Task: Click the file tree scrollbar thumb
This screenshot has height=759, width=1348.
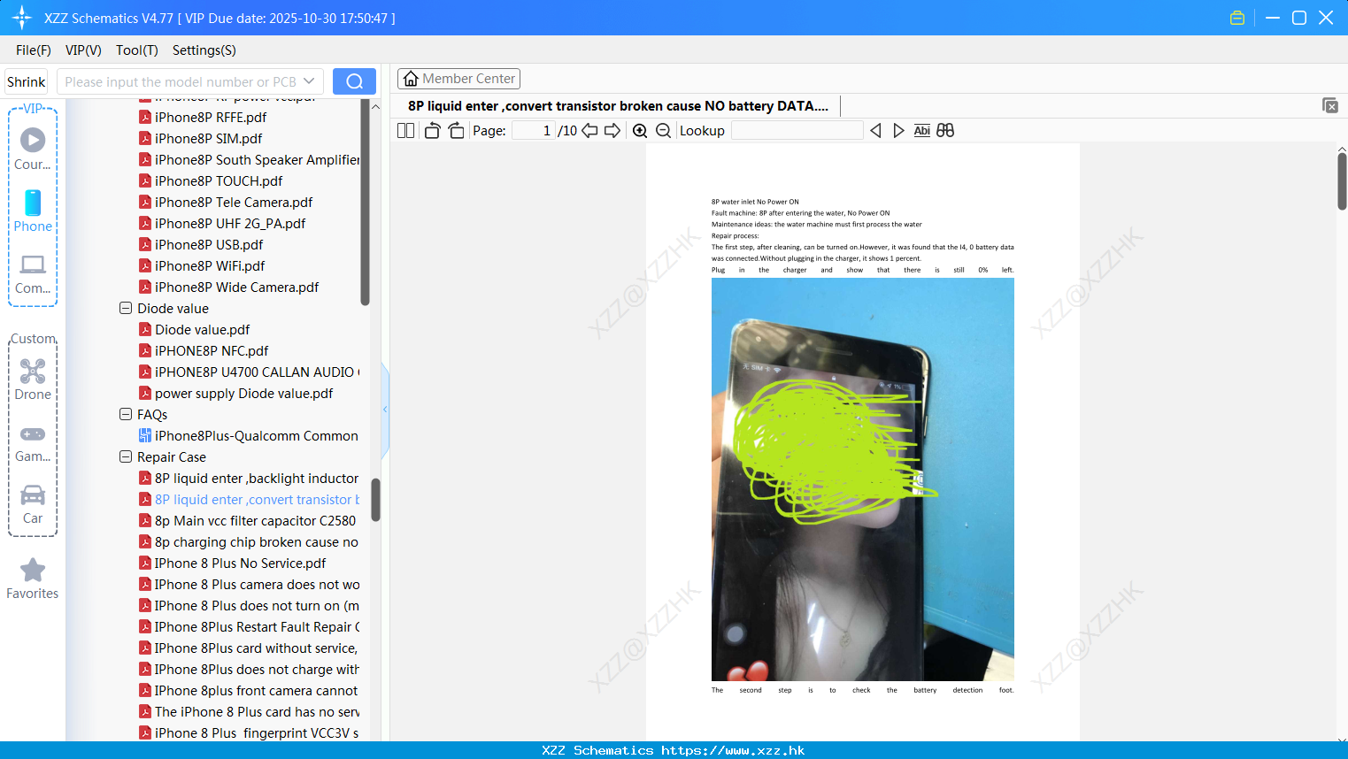Action: (x=375, y=500)
